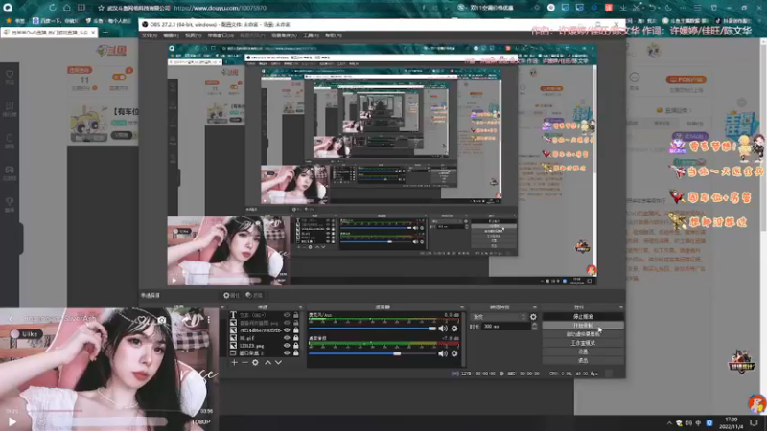
Task: Show hidden system tray icons
Action: [668, 422]
